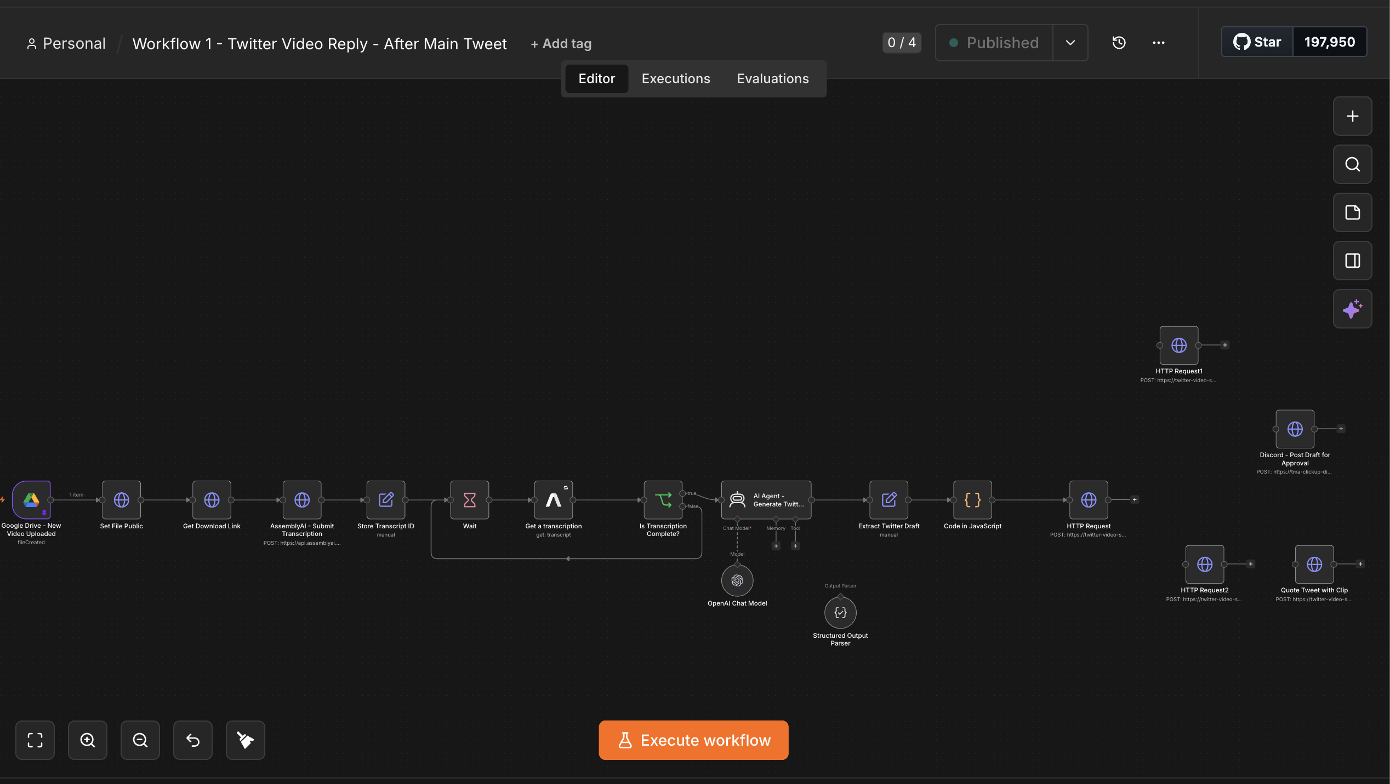Open the three-dot workflow options menu
This screenshot has width=1390, height=784.
coord(1159,43)
